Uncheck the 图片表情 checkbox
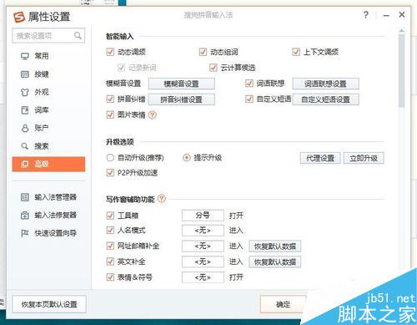Screen dimensions: 417x325 click(110, 114)
